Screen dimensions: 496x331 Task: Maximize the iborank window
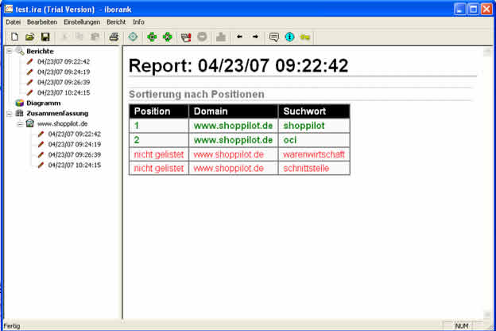(473, 10)
